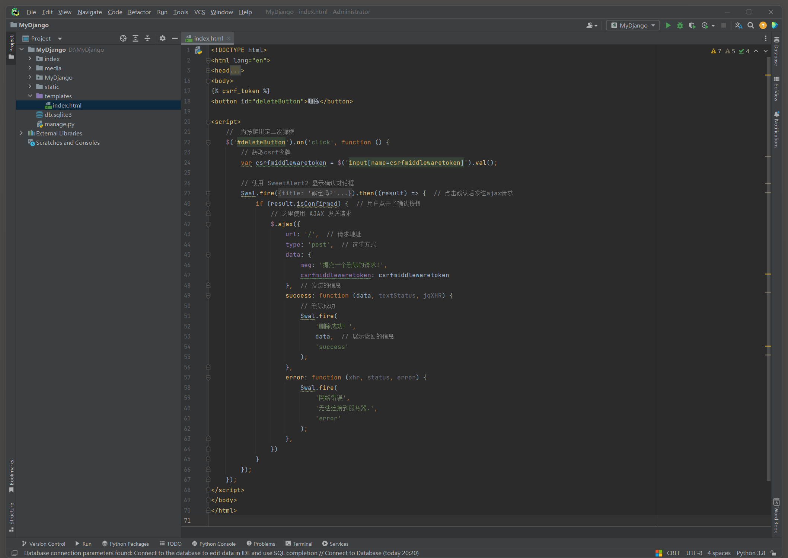The height and width of the screenshot is (558, 788).
Task: Open the Word Book tool window
Action: pos(776,516)
